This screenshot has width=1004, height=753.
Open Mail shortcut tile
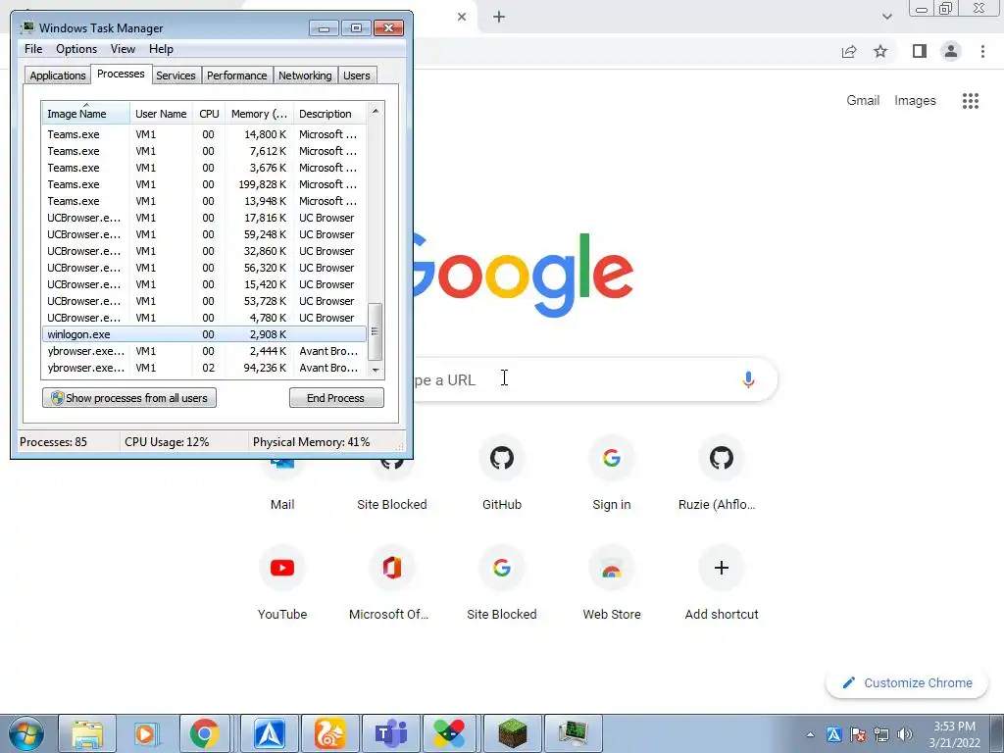282,486
